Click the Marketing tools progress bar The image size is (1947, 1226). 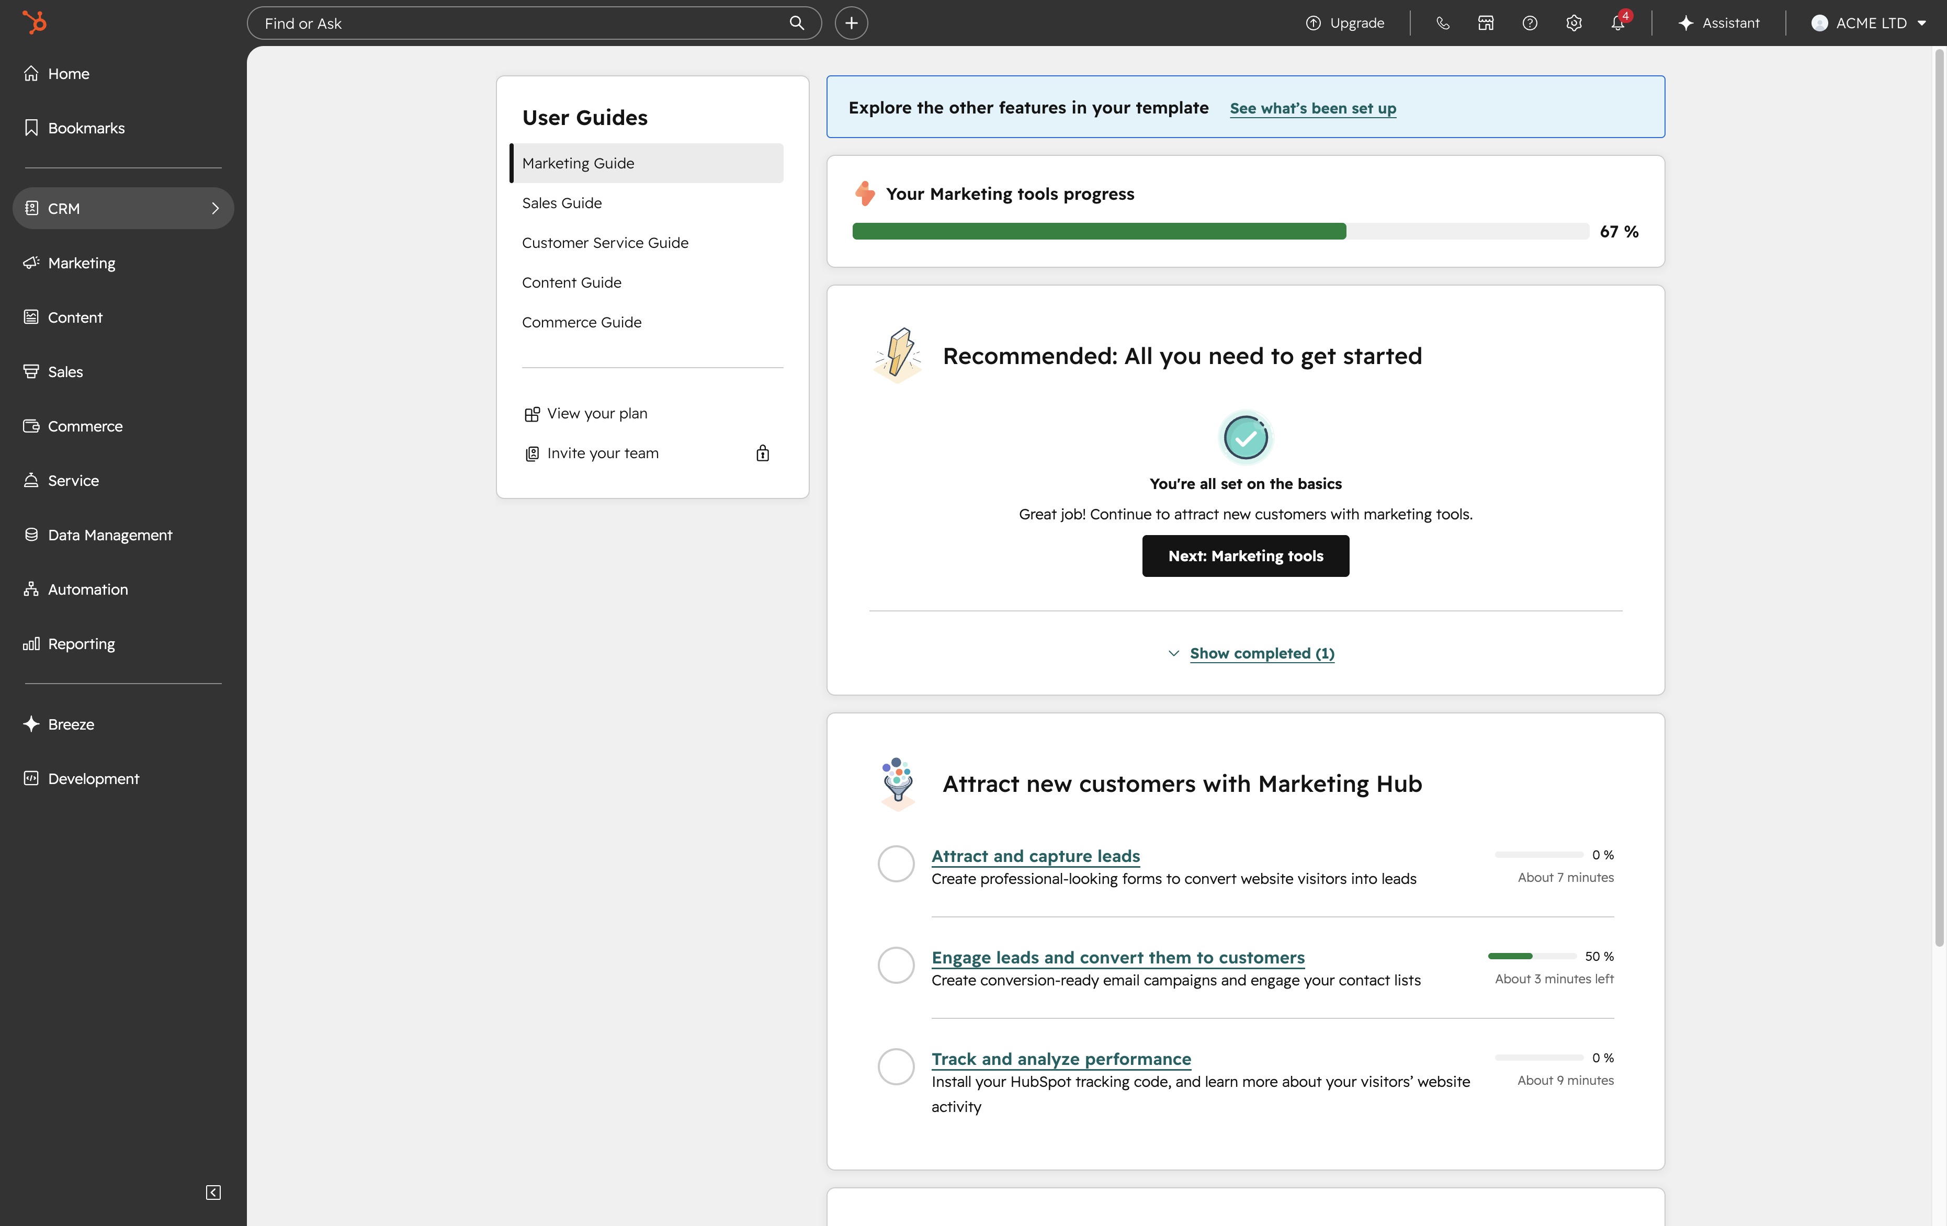[1220, 231]
